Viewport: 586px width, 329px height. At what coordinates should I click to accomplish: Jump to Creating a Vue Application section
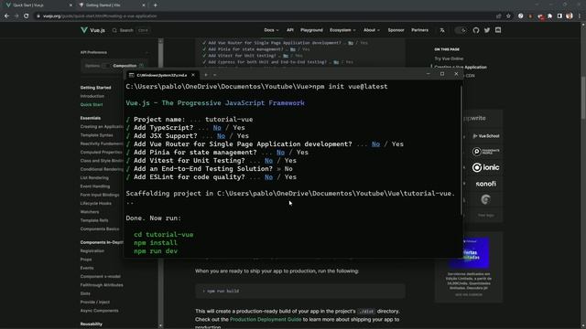coord(461,67)
